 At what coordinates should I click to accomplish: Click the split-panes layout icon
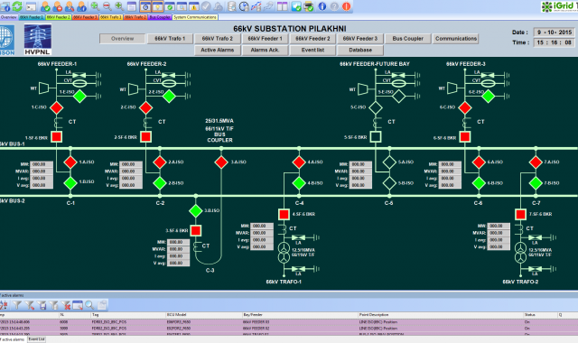pyautogui.click(x=283, y=6)
